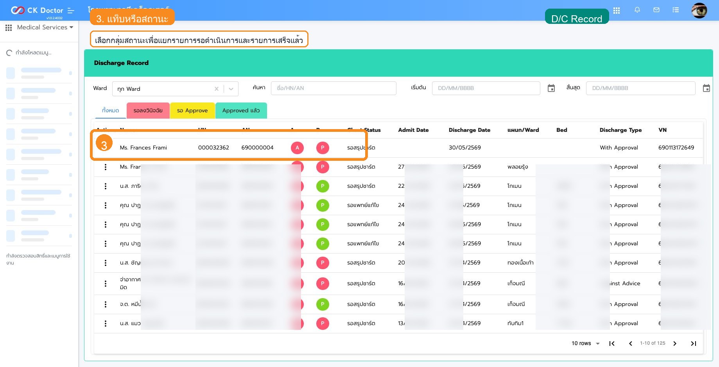The height and width of the screenshot is (367, 719).
Task: Open the end date calendar icon
Action: (706, 88)
